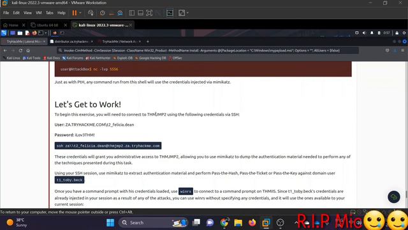This screenshot has width=408, height=230.
Task: Click the Kali panel file manager icon
Action: click(20, 33)
